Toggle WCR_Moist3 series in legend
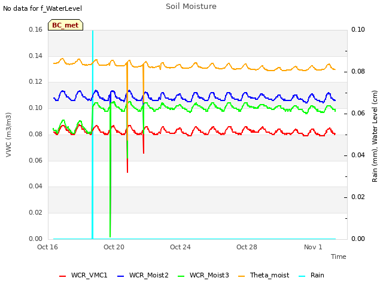 point(203,275)
